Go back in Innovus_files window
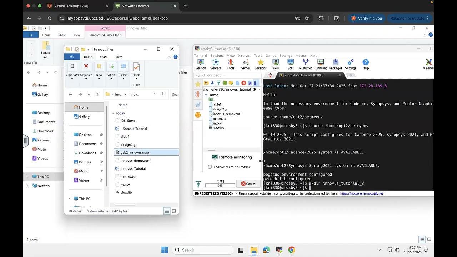This screenshot has height=257, width=457. (70, 94)
